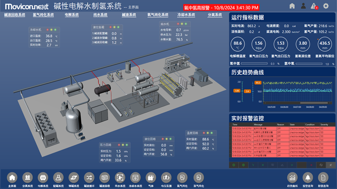
Task: Click the 温度回路 panel header
Action: (201, 133)
